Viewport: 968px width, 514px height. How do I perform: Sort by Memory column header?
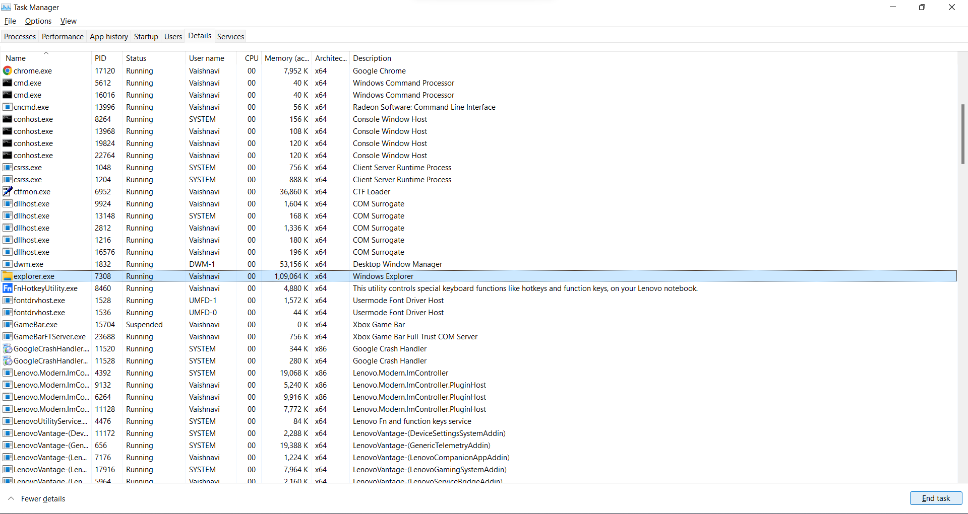[x=286, y=58]
